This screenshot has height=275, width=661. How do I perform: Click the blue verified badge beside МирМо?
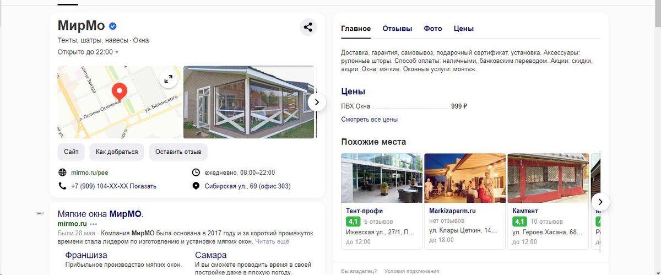coord(112,26)
